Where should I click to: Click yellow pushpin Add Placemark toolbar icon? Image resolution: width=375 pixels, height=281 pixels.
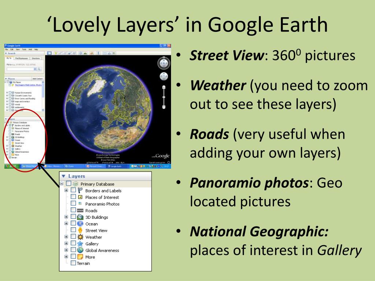[x=56, y=53]
